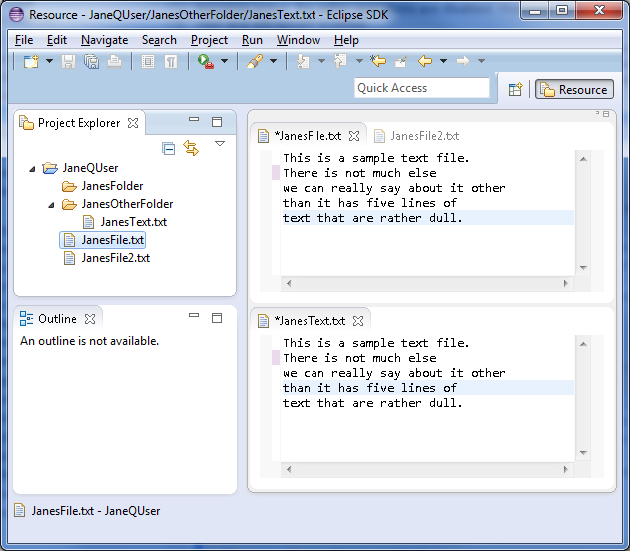Click scroll right arrow in JanesText.txt editor
The image size is (630, 551).
pos(566,469)
